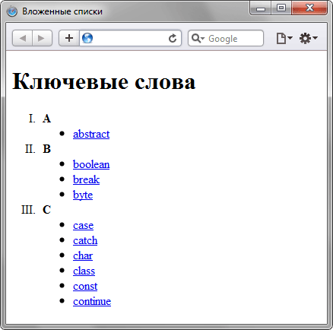Close the browser window
Screen dimensions: 333x330
click(309, 8)
